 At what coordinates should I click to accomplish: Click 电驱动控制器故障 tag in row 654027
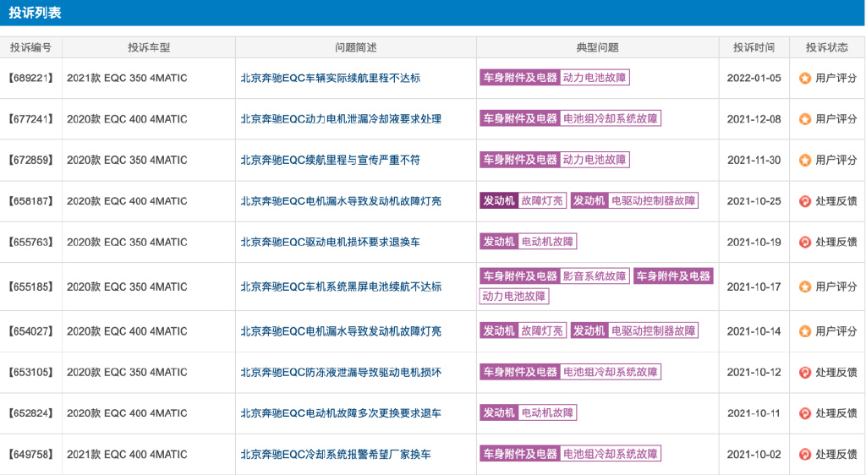654,331
